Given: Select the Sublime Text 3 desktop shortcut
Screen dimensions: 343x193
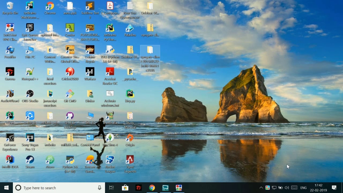Looking at the screenshot, I should coord(90,10).
